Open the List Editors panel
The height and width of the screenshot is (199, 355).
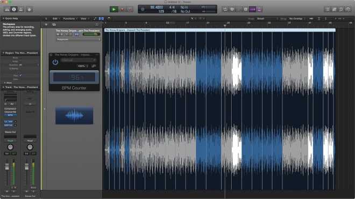[x=328, y=9]
